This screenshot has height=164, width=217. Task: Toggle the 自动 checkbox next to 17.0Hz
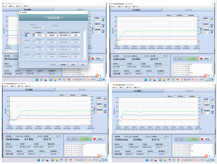[x=103, y=26]
